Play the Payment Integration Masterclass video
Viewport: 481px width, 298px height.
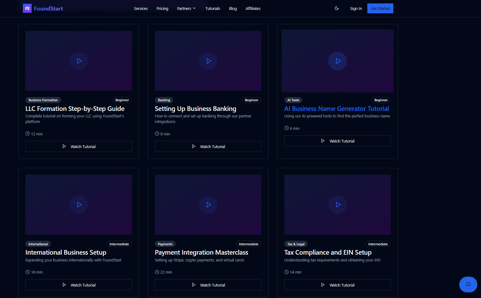pyautogui.click(x=208, y=205)
